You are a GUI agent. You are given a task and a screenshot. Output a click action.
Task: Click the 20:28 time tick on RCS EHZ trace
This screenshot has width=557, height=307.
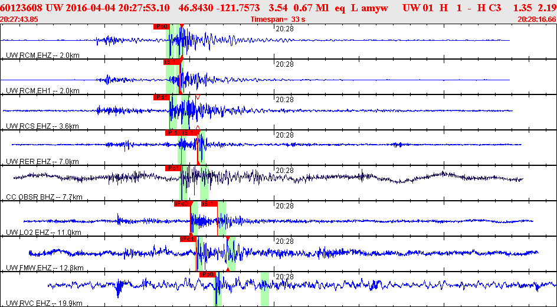[x=284, y=100]
